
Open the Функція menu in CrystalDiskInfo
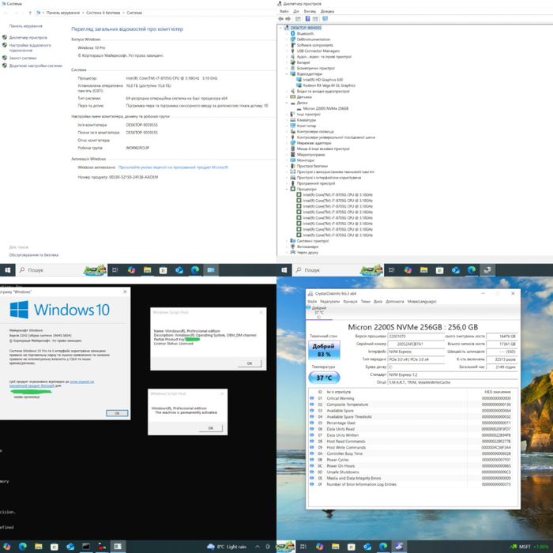pyautogui.click(x=350, y=302)
